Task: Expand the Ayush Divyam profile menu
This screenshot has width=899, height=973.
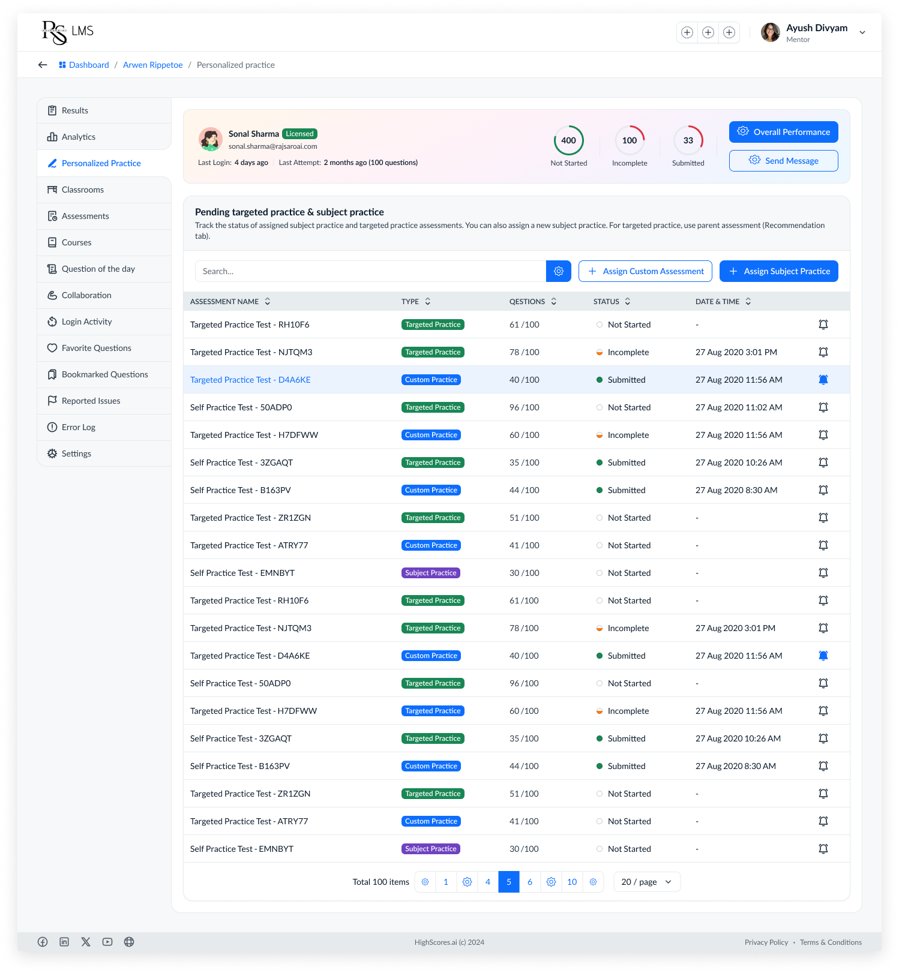Action: (x=862, y=32)
